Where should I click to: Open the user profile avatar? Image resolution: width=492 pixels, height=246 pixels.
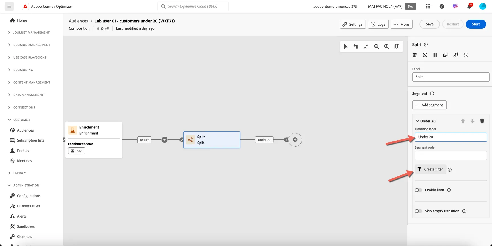click(483, 6)
